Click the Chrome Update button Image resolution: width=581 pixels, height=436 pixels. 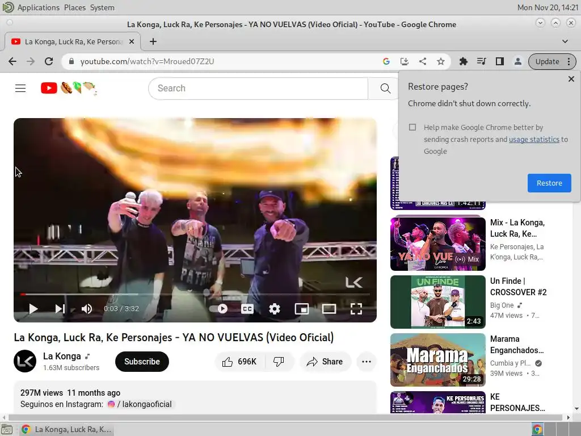pyautogui.click(x=547, y=61)
